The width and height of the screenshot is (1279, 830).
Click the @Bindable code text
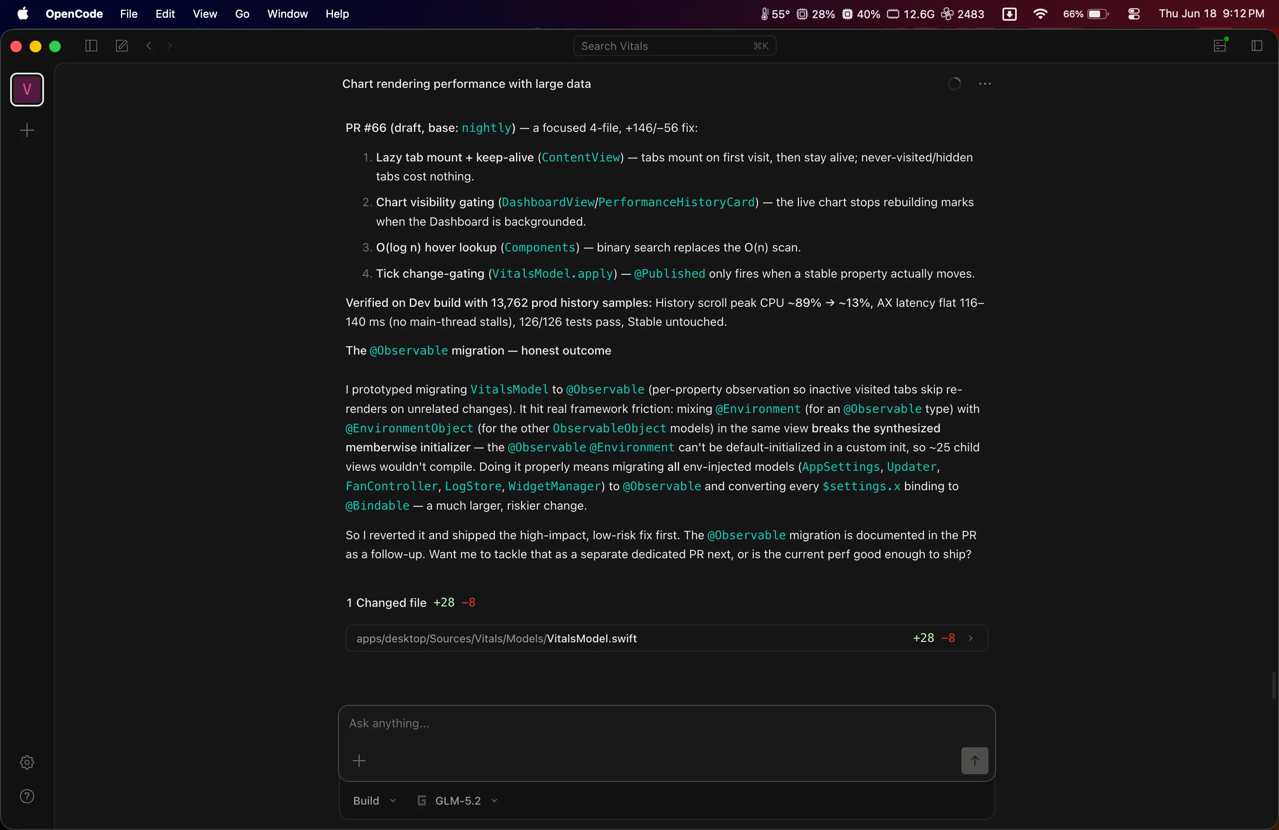[377, 505]
